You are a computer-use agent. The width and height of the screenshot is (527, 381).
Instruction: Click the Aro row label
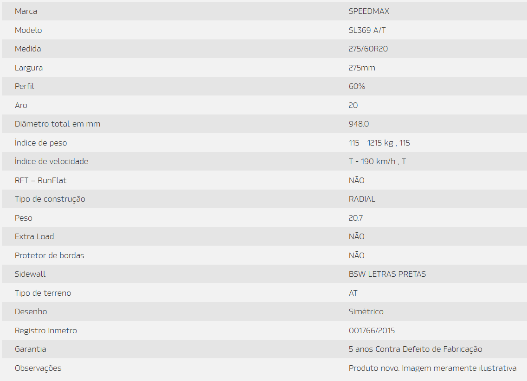click(21, 105)
